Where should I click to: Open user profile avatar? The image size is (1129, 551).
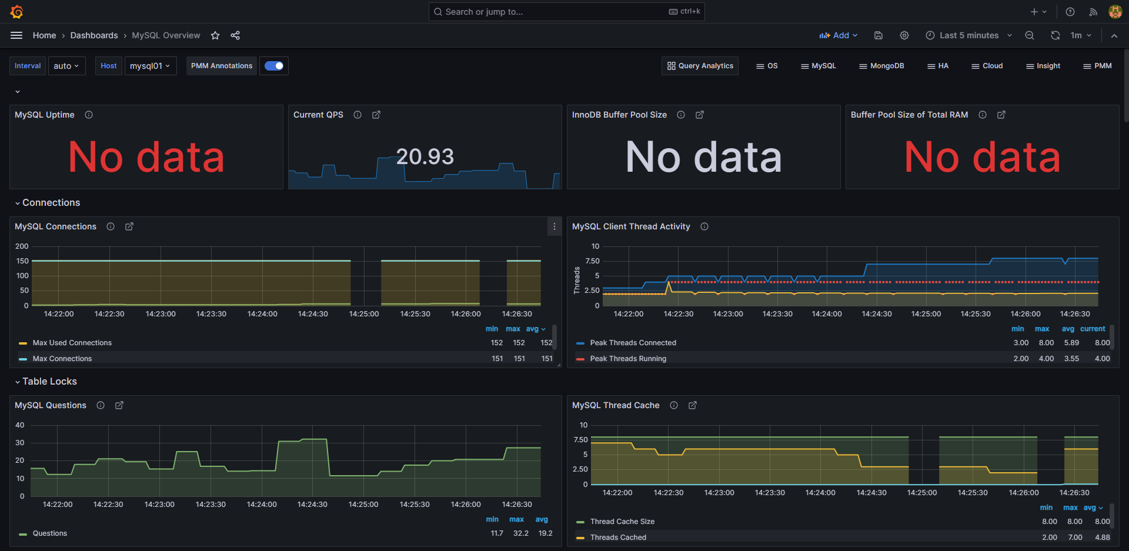1115,12
